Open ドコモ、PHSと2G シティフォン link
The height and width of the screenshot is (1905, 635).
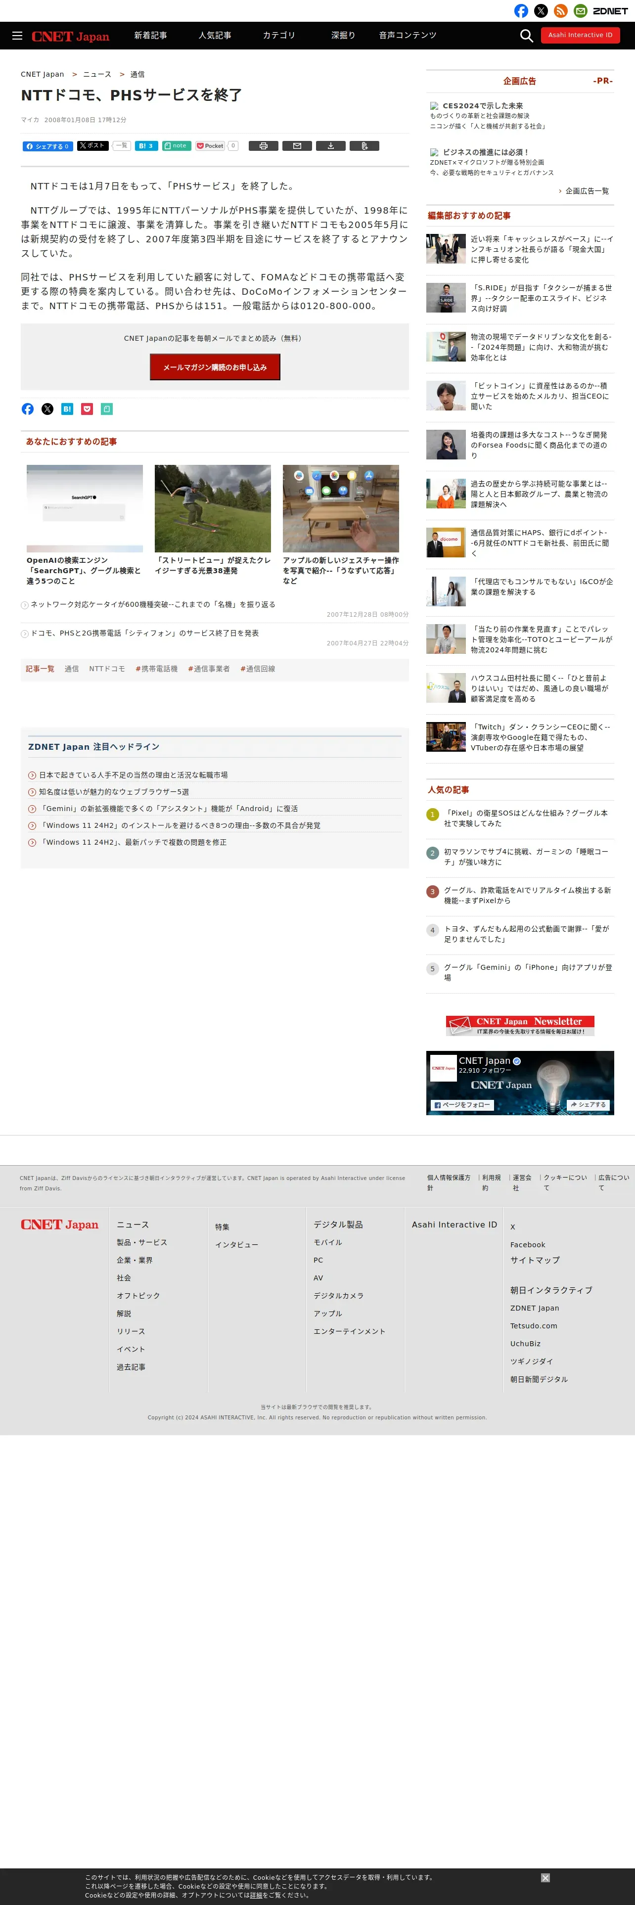(145, 634)
